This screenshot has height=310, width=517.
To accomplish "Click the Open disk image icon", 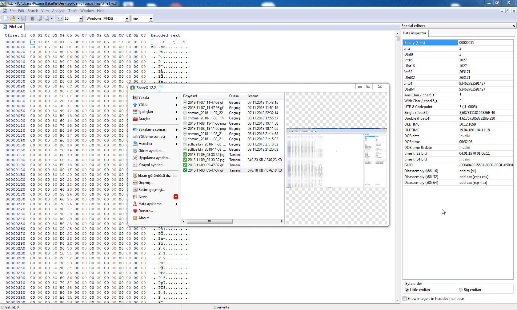I will 46,18.
